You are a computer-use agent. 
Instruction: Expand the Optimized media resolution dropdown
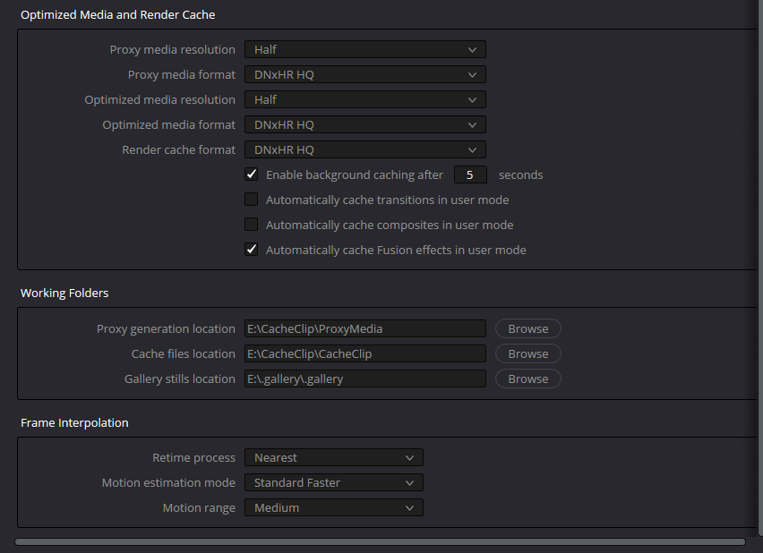[364, 99]
